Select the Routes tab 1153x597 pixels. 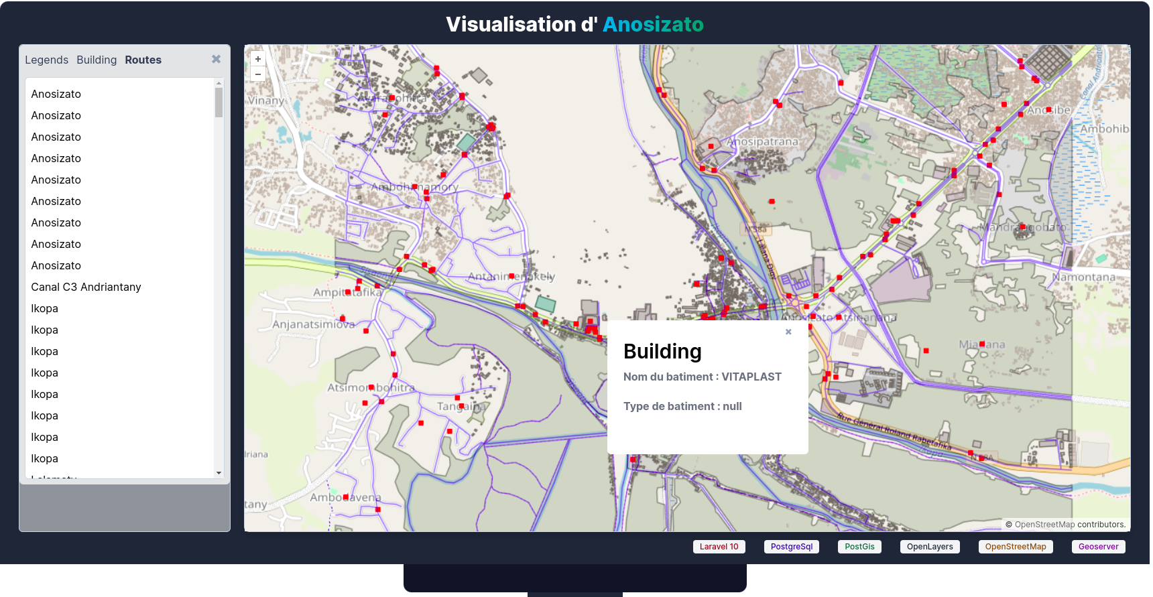143,60
